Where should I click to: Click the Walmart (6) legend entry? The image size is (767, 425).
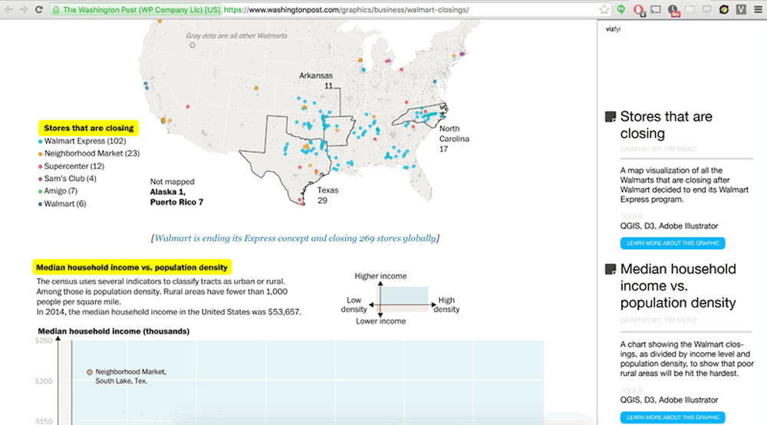tap(62, 204)
